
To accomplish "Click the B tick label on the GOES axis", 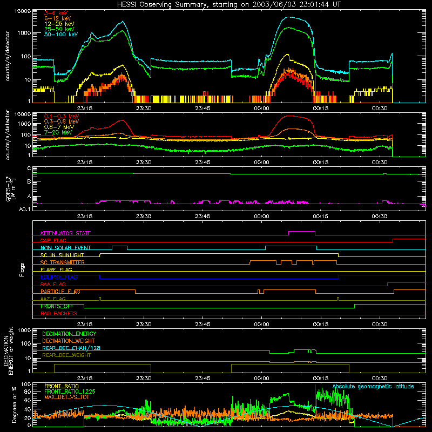I will point(29,181).
